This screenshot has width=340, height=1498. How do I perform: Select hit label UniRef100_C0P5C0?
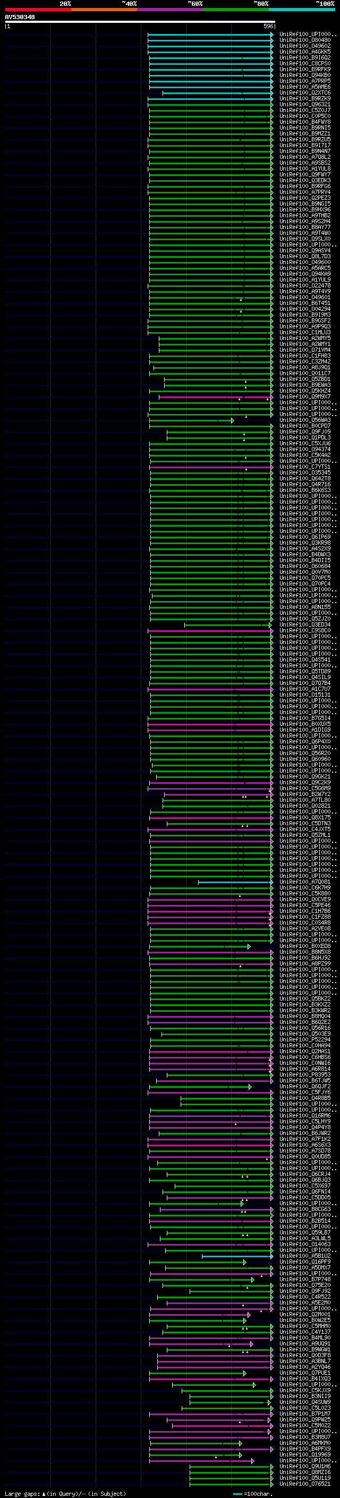point(305,116)
